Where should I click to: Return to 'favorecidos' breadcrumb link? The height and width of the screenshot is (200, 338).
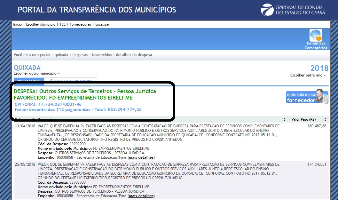(x=102, y=55)
